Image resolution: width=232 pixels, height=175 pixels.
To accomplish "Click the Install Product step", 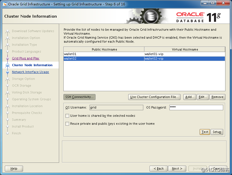I will coord(23,126).
